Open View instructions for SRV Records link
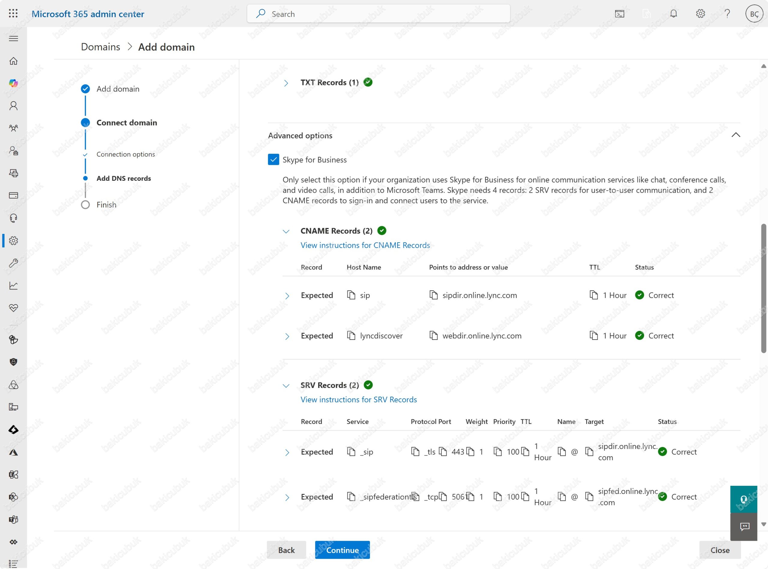 358,400
